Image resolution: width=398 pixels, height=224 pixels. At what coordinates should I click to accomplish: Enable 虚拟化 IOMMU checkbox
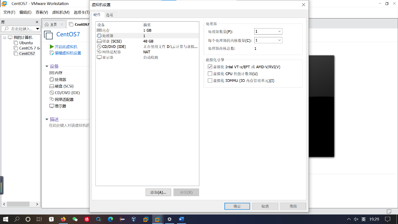point(210,81)
